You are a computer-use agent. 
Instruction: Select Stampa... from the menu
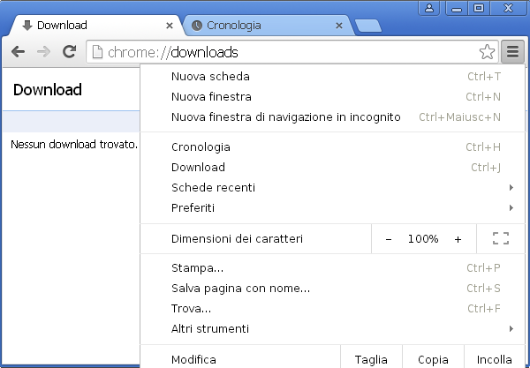pos(333,268)
